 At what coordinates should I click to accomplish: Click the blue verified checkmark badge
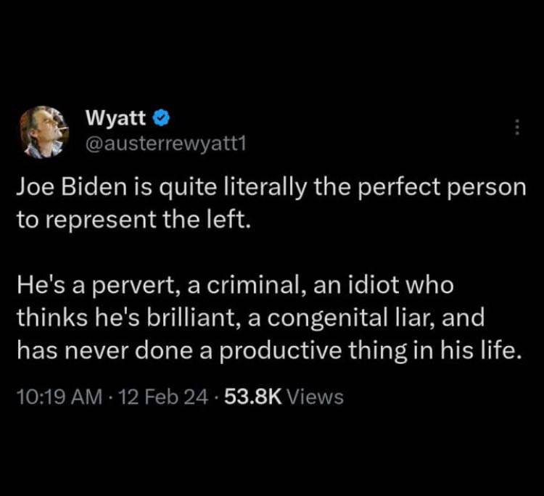pyautogui.click(x=163, y=117)
